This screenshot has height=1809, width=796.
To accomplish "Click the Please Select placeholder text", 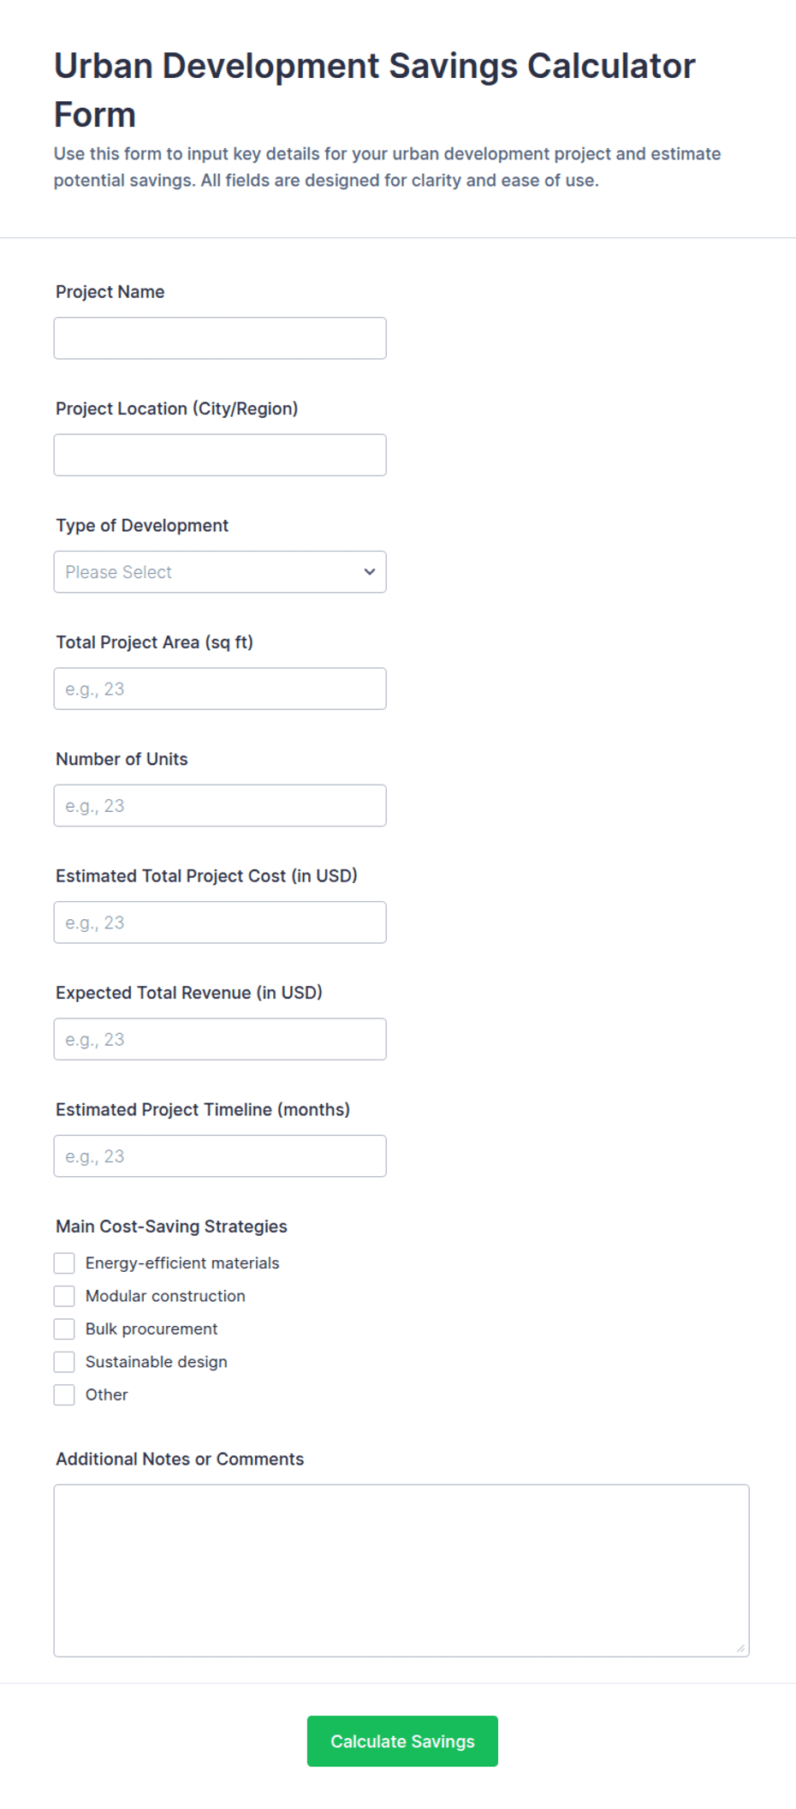I will point(119,572).
